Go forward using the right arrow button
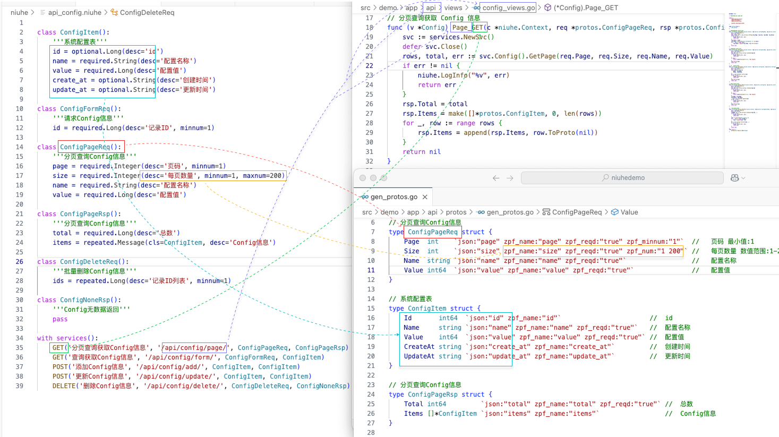Image resolution: width=779 pixels, height=437 pixels. 510,178
